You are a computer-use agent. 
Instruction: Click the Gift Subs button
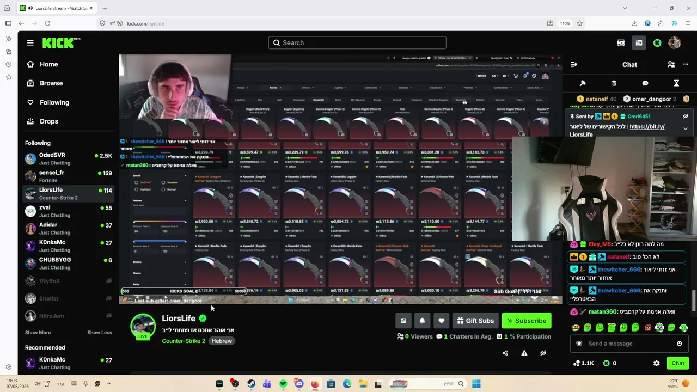475,321
